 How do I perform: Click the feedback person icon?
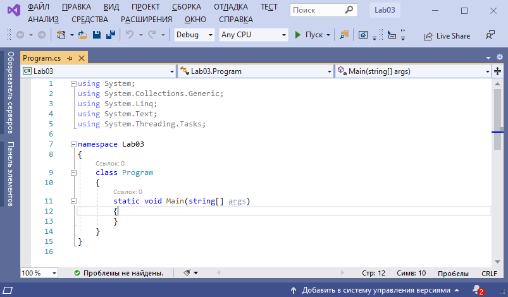(490, 35)
